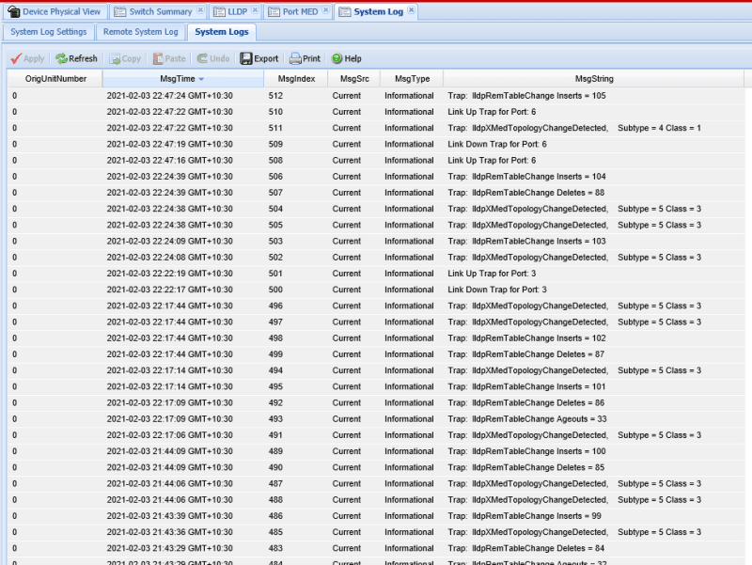Click the Refresh arrows icon

(61, 58)
